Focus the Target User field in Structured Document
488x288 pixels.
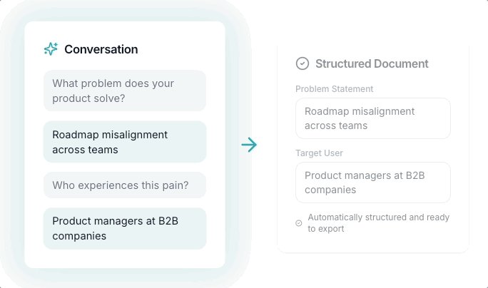pyautogui.click(x=373, y=182)
